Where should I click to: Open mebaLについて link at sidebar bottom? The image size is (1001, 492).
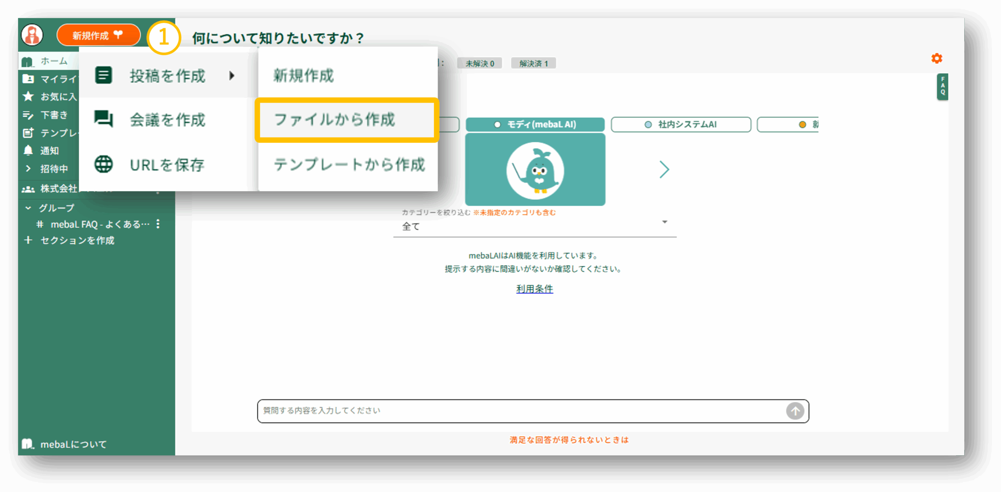click(x=73, y=444)
